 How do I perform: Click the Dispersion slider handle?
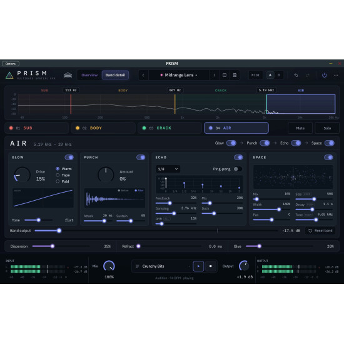pos(53,246)
